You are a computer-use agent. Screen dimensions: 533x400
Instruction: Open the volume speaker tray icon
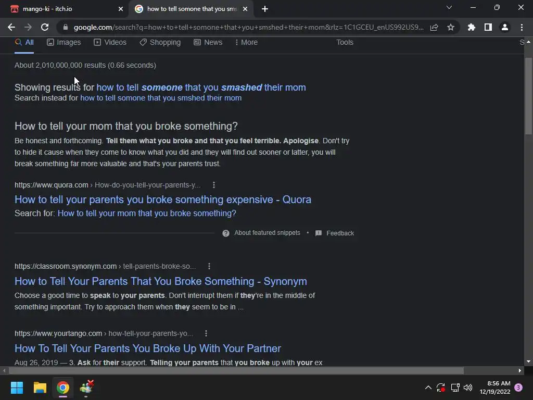468,387
